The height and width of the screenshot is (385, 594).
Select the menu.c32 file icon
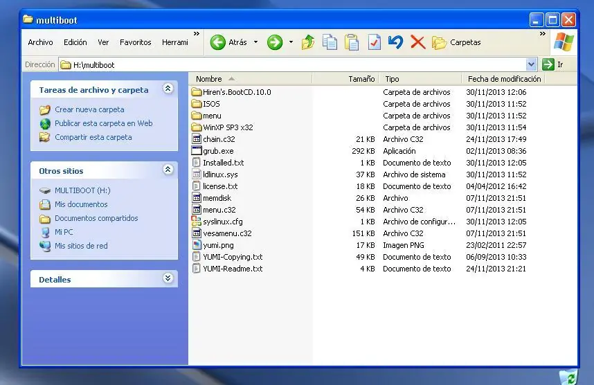196,210
